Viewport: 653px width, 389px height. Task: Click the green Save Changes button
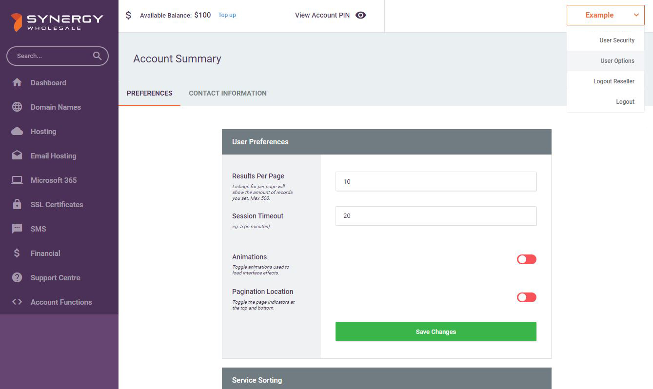click(435, 331)
